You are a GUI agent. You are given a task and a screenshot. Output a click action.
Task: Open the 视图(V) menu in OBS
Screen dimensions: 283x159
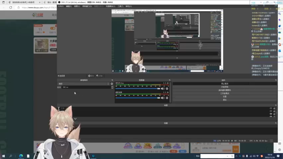[77, 6]
